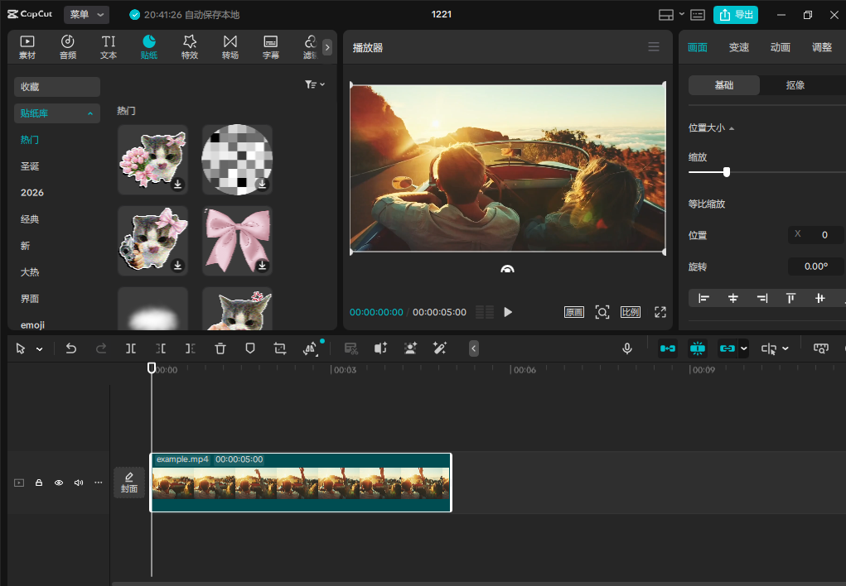846x586 pixels.
Task: Click the 比例 aspect ratio button
Action: [631, 312]
